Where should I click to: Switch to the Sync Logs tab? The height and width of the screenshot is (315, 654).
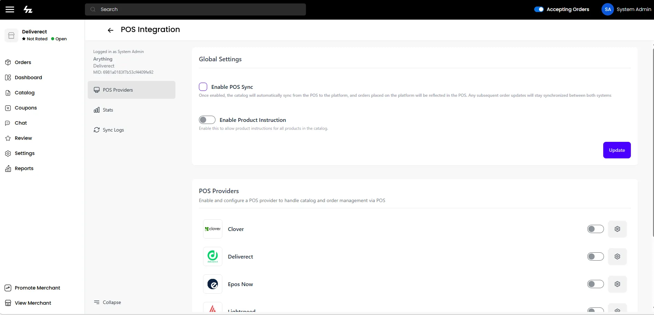(x=132, y=130)
